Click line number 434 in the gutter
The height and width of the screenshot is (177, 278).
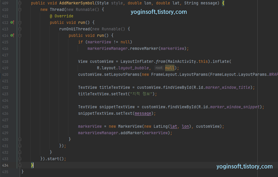[5, 165]
